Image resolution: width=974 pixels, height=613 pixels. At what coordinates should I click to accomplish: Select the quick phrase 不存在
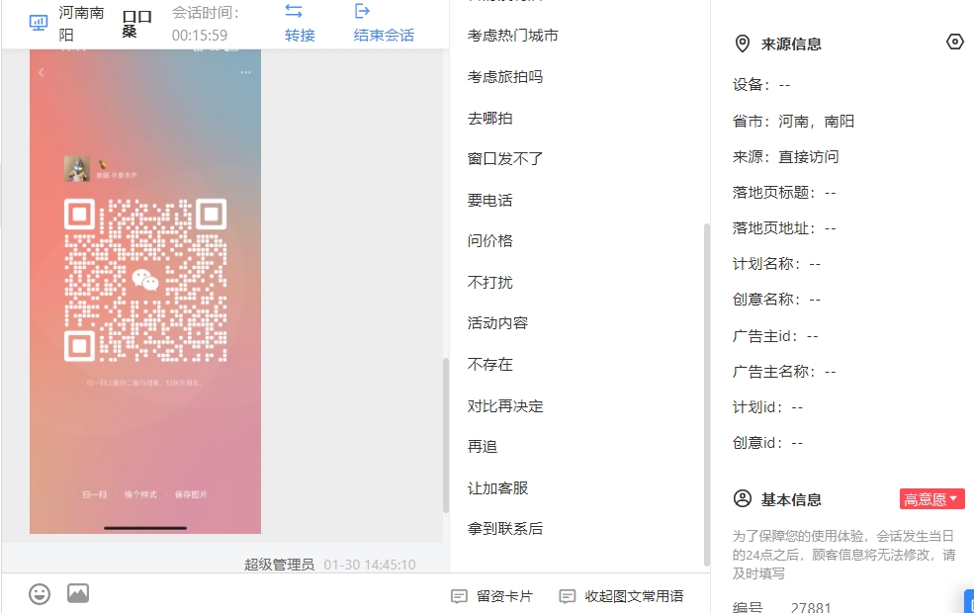(x=490, y=365)
